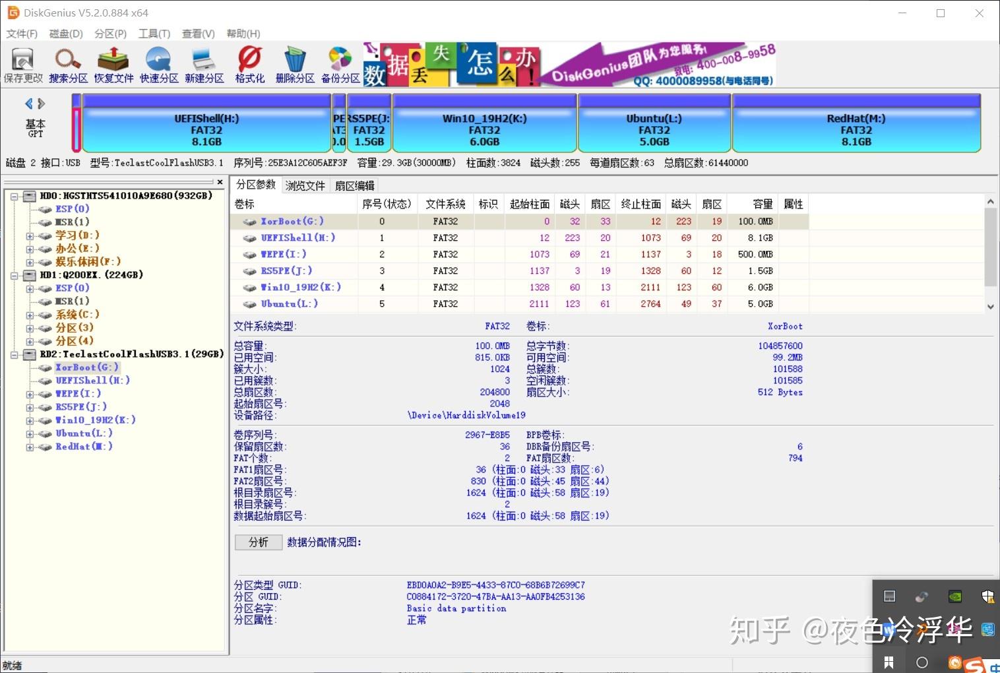Open the 工具(T) menu

(154, 33)
